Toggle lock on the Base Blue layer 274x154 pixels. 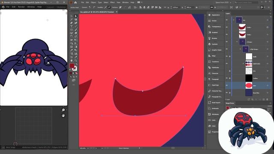point(230,93)
